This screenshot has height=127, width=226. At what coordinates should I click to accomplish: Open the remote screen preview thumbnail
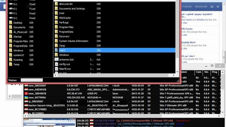pos(49,123)
